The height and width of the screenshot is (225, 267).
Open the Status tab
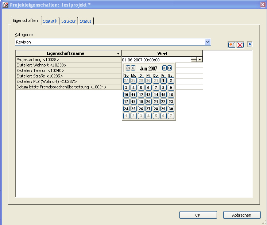point(86,21)
